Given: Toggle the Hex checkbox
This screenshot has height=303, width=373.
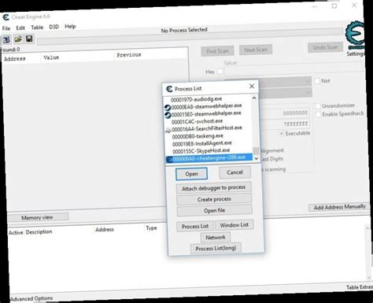Looking at the screenshot, I should click(x=220, y=72).
